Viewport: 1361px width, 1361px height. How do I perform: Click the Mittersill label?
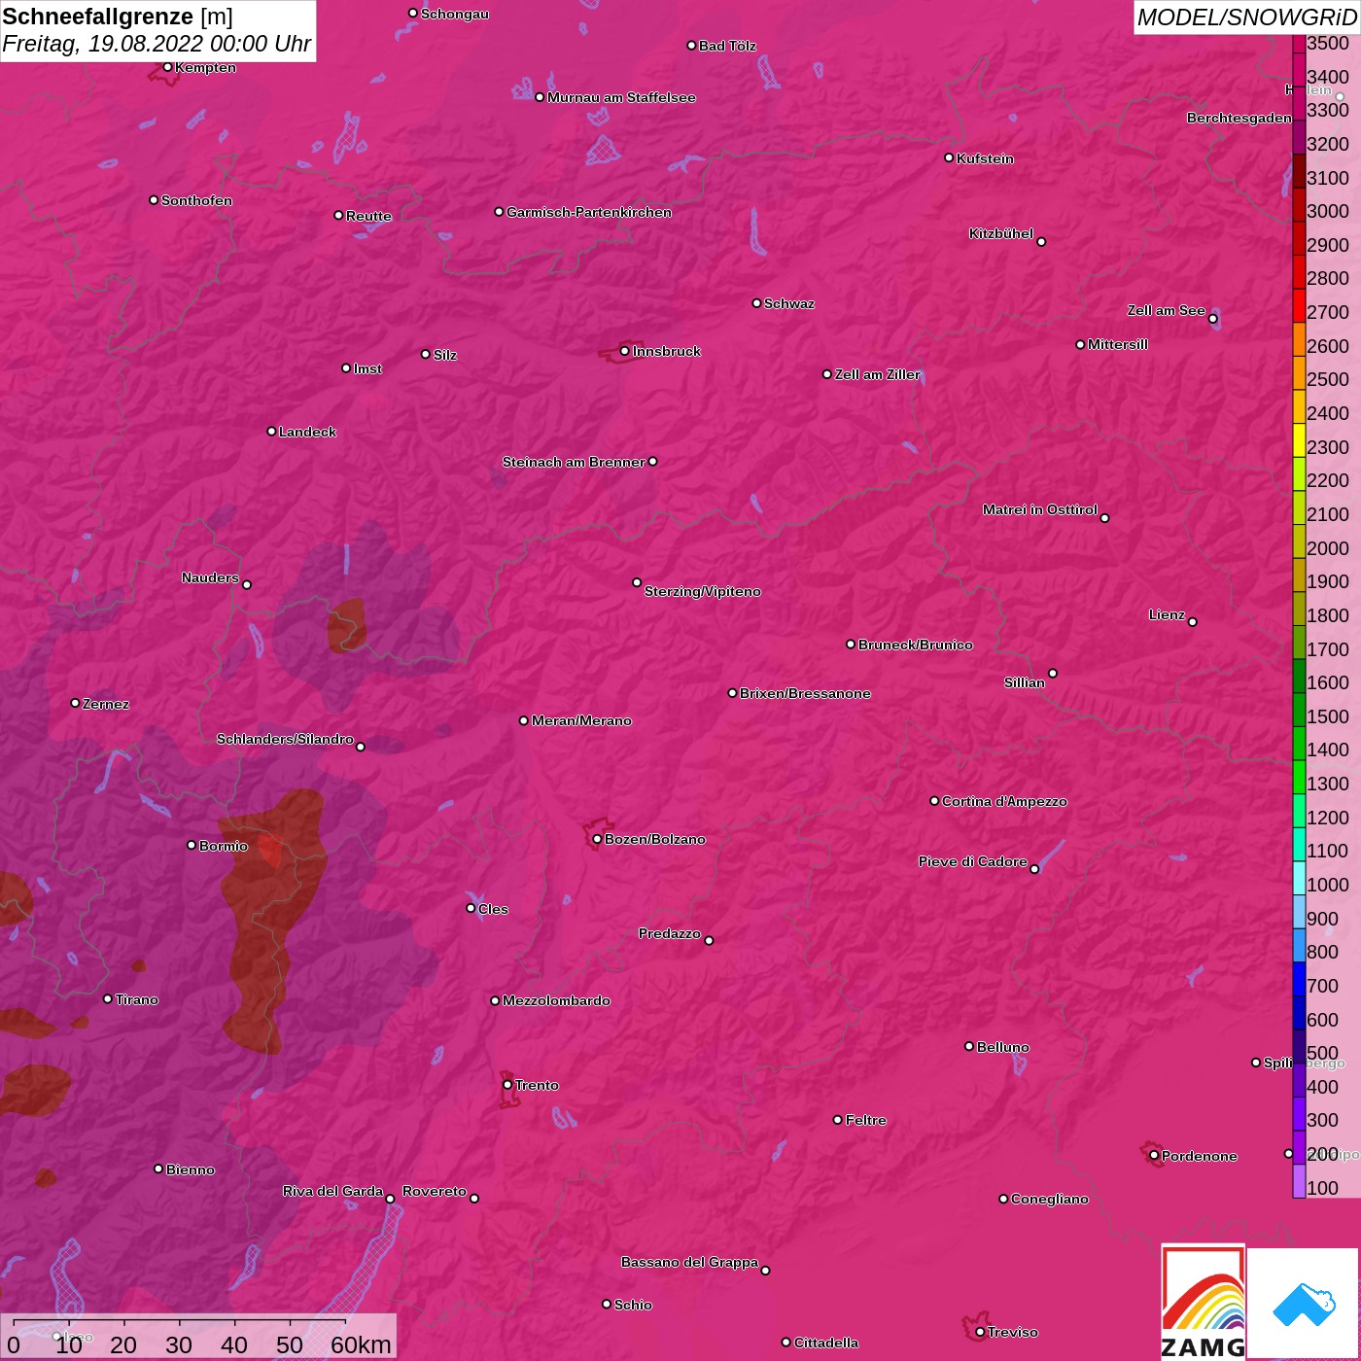click(x=1118, y=344)
